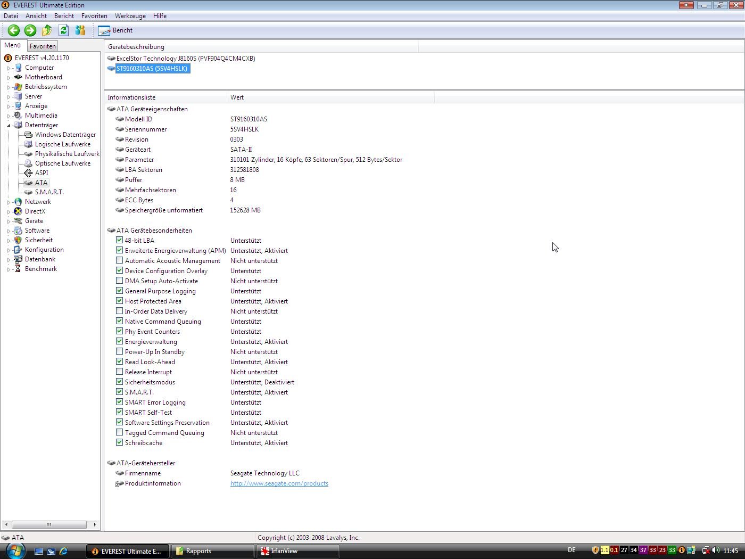Click the green Back arrow toolbar icon
Viewport: 745px width, 559px height.
coord(14,30)
